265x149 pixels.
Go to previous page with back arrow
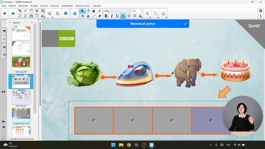pyautogui.click(x=5, y=13)
